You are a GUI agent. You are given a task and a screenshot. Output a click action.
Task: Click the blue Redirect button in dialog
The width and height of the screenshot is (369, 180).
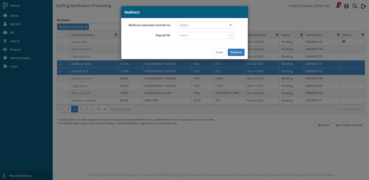236,52
